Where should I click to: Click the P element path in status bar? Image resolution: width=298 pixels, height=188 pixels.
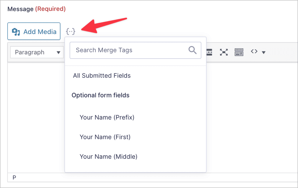point(14,178)
